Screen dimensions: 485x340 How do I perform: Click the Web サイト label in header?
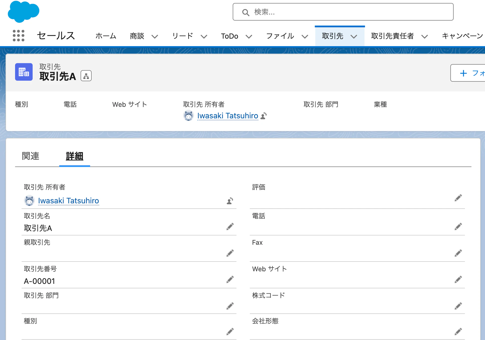130,104
